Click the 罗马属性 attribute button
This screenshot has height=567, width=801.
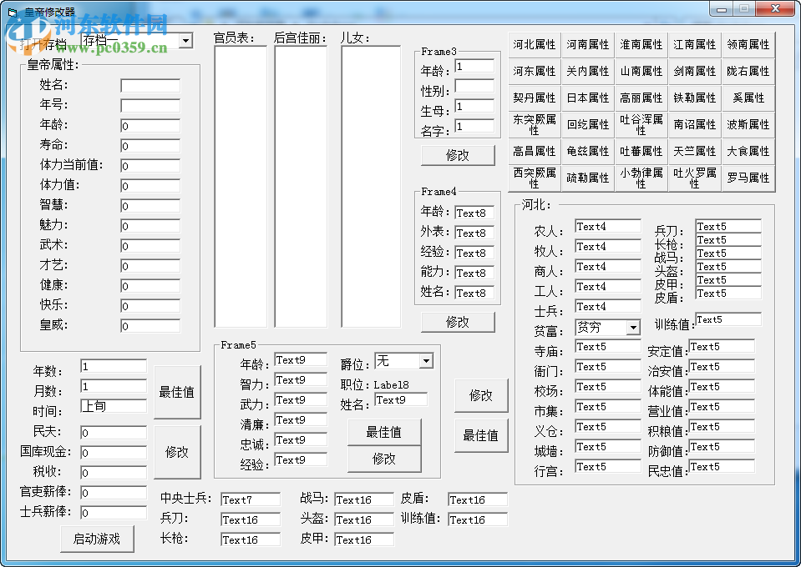coord(748,177)
